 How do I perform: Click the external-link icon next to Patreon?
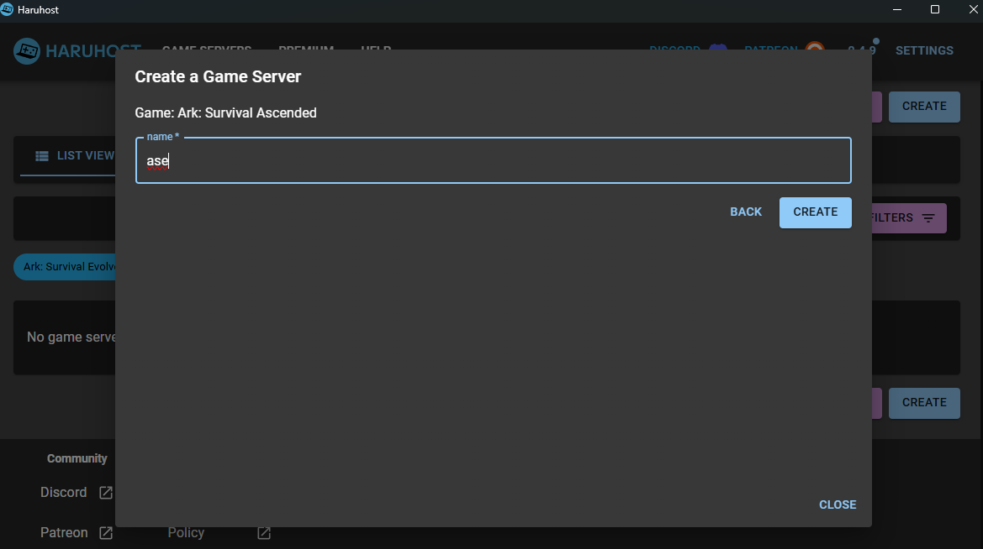106,533
